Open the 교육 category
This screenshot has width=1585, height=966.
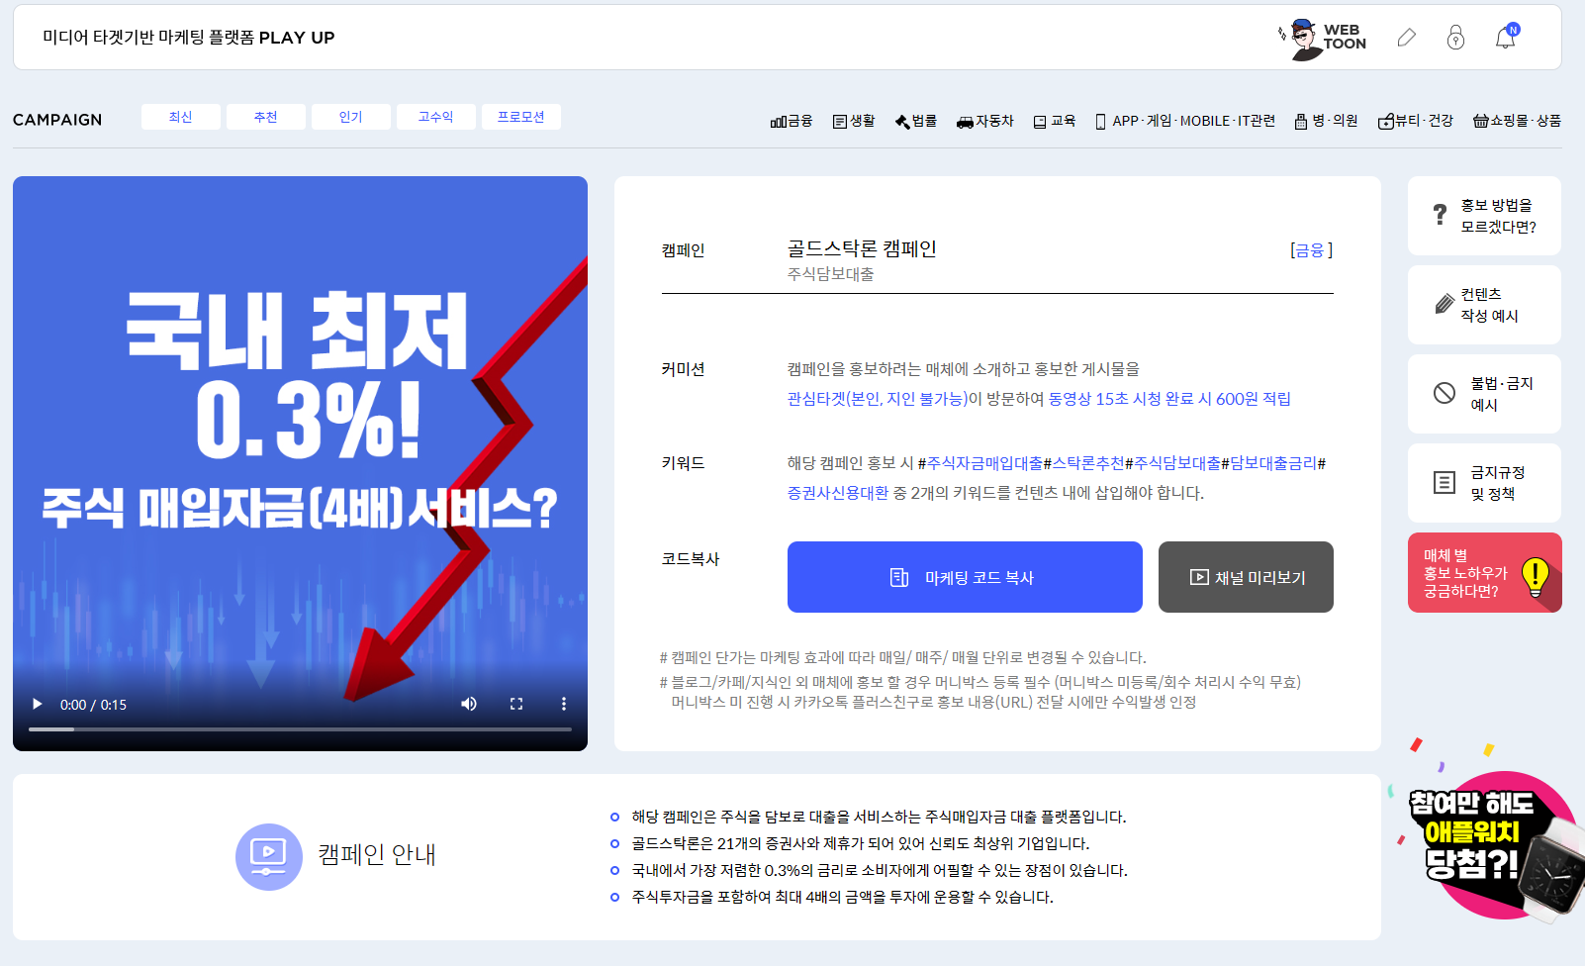tap(1055, 121)
